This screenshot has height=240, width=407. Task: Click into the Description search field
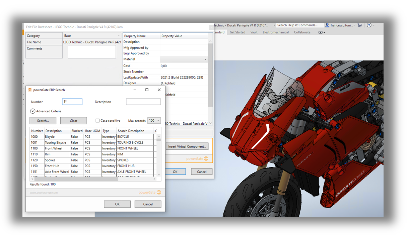click(143, 102)
